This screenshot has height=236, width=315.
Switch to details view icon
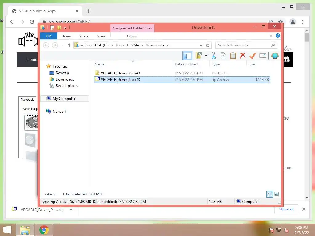point(269,194)
